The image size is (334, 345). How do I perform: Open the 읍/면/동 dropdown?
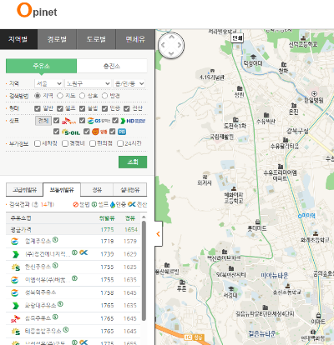click(129, 83)
